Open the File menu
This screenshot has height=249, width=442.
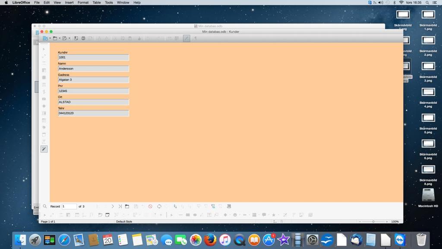[37, 3]
